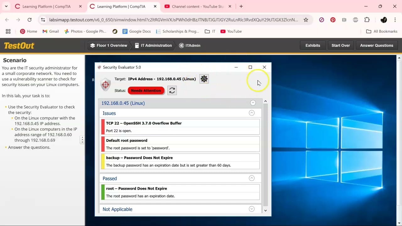Open the IT bookmarks folder
Screen dimensions: 402x226
210,31
